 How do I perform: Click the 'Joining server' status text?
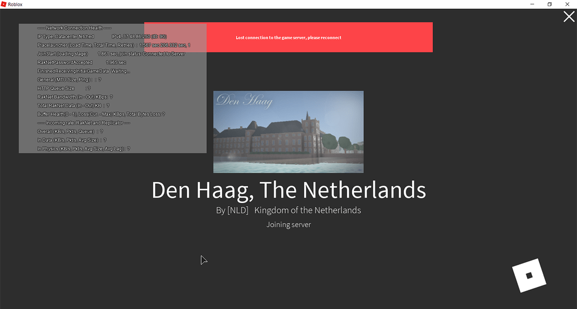tap(288, 225)
